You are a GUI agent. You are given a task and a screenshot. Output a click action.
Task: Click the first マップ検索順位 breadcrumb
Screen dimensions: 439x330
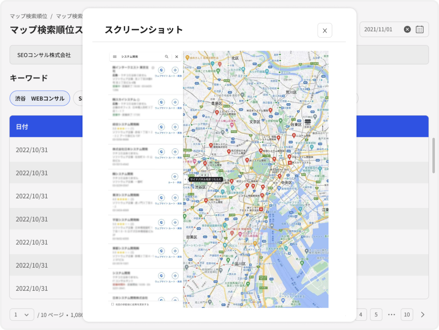point(28,16)
